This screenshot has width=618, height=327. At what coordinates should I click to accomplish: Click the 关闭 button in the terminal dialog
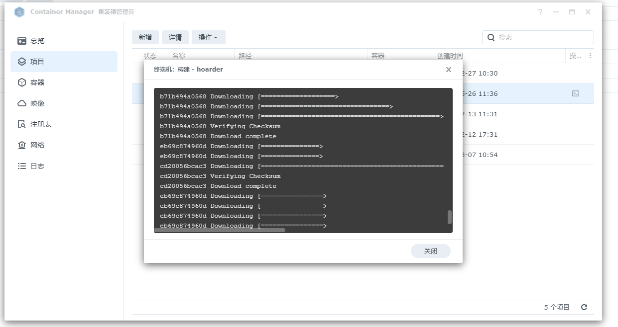click(430, 251)
